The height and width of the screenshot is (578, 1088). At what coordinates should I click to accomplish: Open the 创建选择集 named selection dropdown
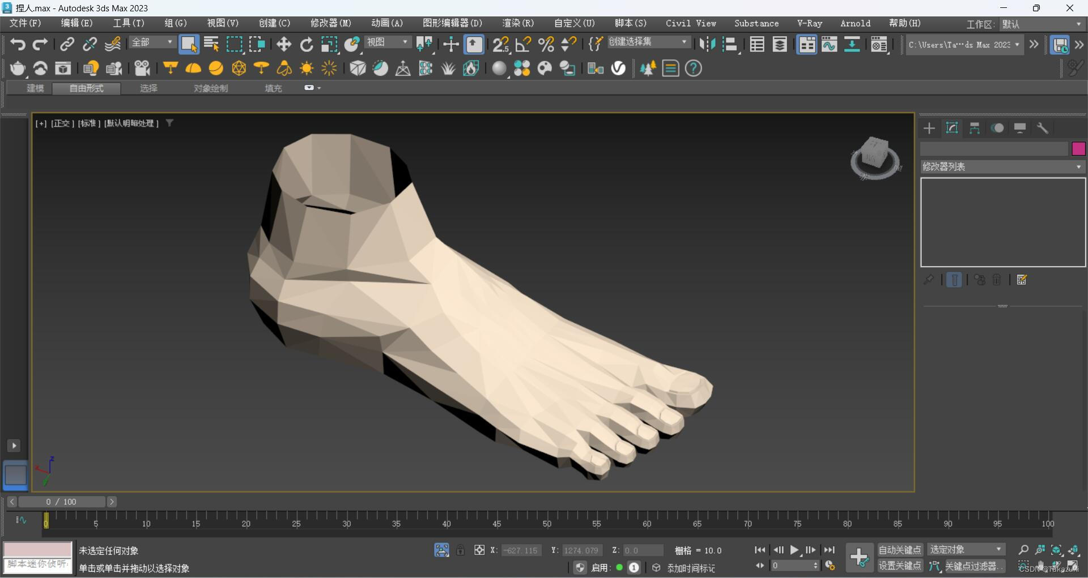(x=648, y=42)
